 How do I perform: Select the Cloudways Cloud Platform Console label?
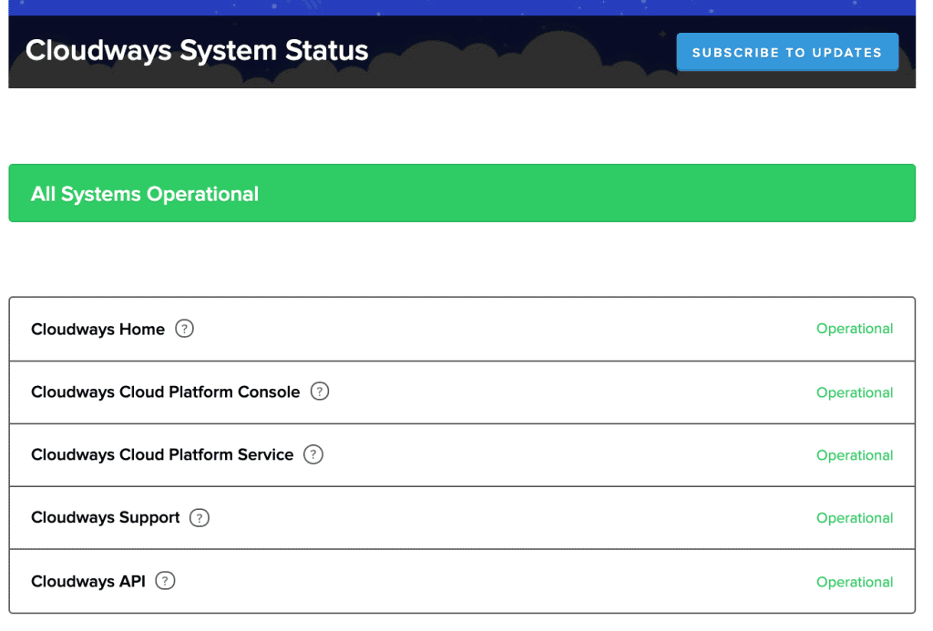pyautogui.click(x=166, y=392)
